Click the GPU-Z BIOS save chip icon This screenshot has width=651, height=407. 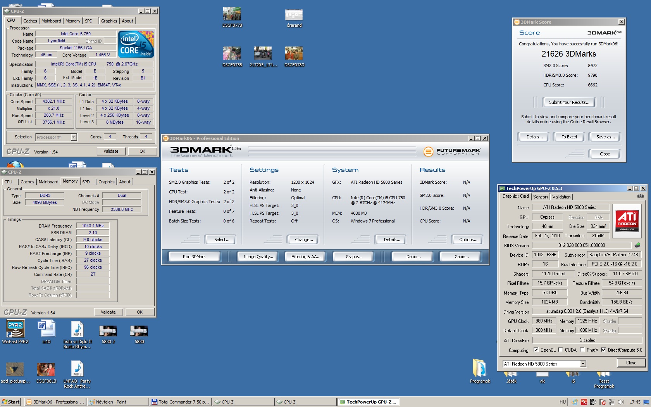point(637,245)
